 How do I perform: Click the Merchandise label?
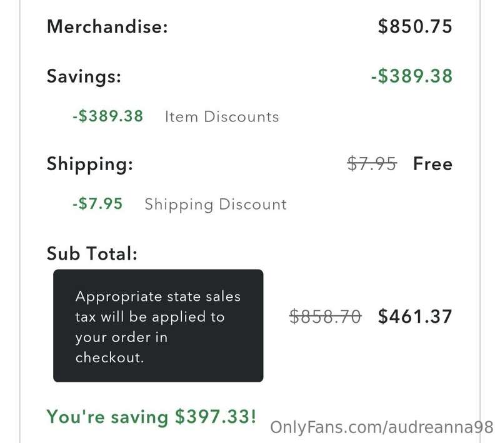pos(107,26)
